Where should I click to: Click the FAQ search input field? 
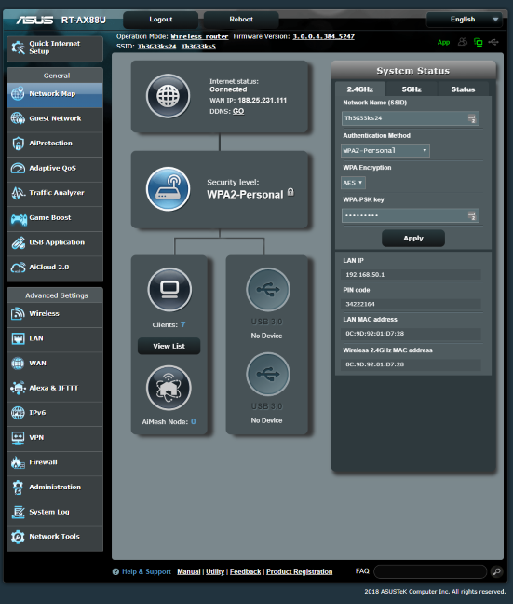coord(430,571)
